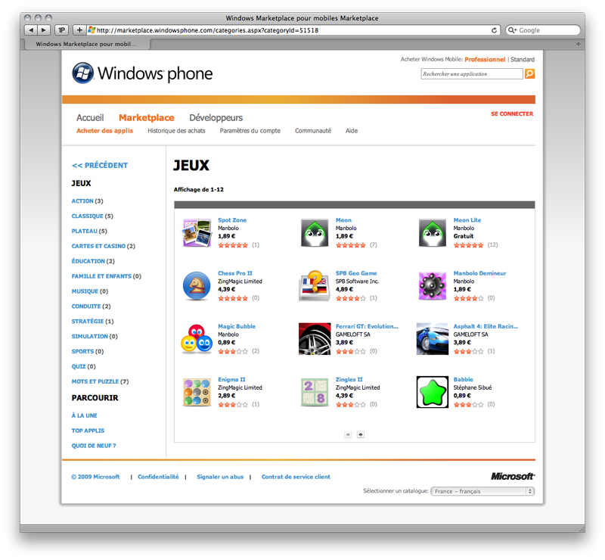This screenshot has width=605, height=560.
Task: Open the Meon Lite app icon
Action: point(432,232)
